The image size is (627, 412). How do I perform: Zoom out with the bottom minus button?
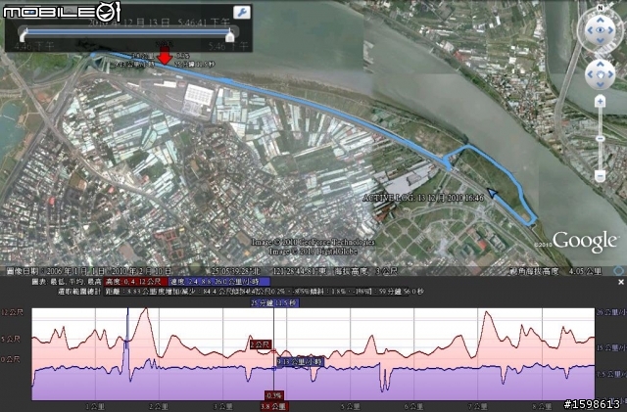click(600, 176)
